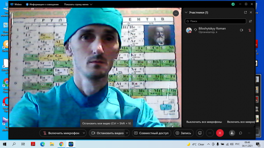Click the participants search field

coord(215,21)
